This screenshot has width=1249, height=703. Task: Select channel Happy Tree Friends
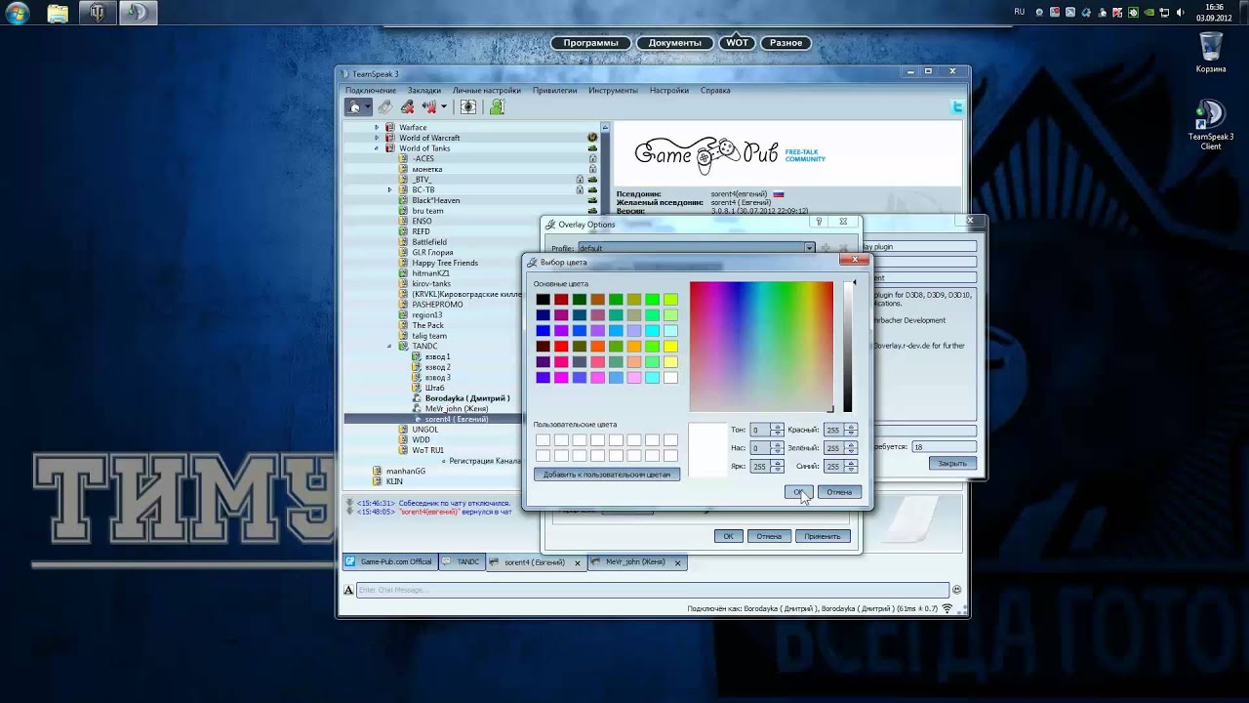point(445,263)
